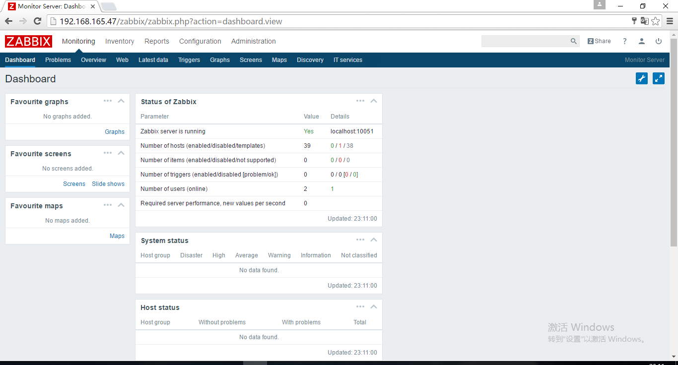Collapse the Status of Zabbix widget
The image size is (678, 365).
(374, 101)
